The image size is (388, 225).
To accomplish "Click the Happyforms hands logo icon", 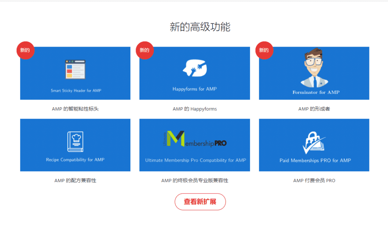I will [195, 68].
